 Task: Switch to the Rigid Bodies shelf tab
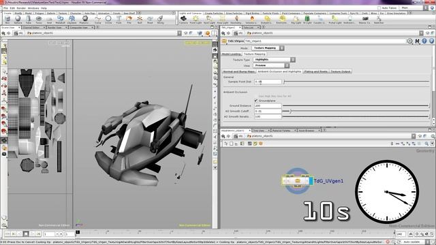point(252,13)
